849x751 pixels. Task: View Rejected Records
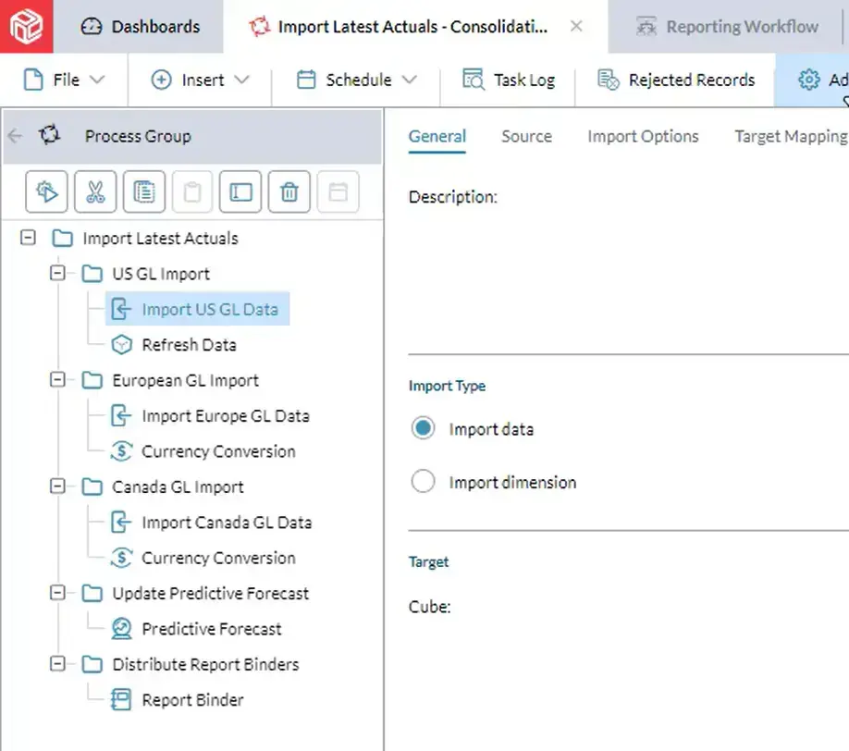(x=676, y=80)
